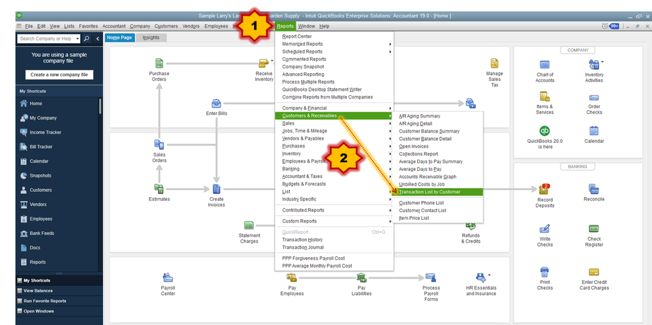Image resolution: width=652 pixels, height=325 pixels.
Task: Open Enter Credit Card Charges icon
Action: click(x=594, y=272)
